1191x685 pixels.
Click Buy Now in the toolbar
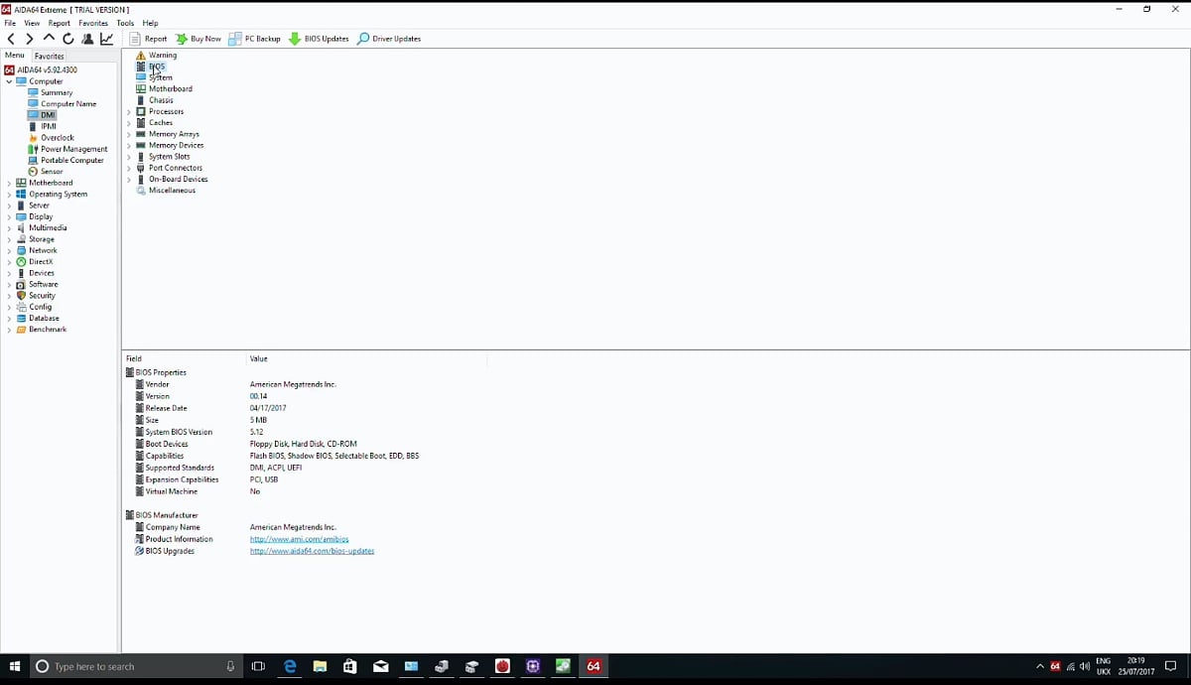pyautogui.click(x=198, y=39)
